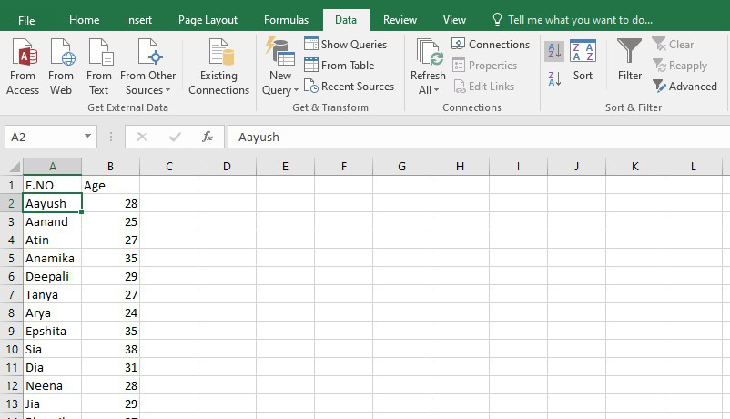Import data From Text file
This screenshot has width=730, height=419.
(x=99, y=67)
